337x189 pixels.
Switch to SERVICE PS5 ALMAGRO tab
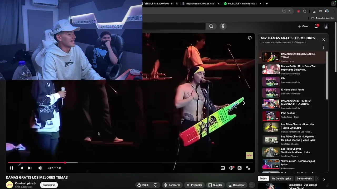point(159,4)
